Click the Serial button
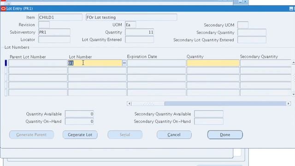The image size is (295, 166). point(125,135)
